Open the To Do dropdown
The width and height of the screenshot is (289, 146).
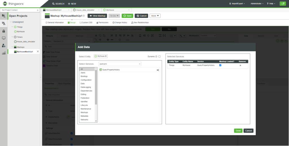[114, 16]
